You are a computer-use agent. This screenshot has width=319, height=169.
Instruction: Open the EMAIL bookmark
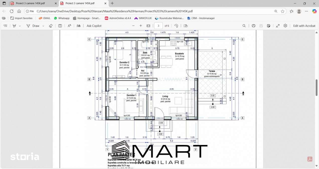coord(44,18)
